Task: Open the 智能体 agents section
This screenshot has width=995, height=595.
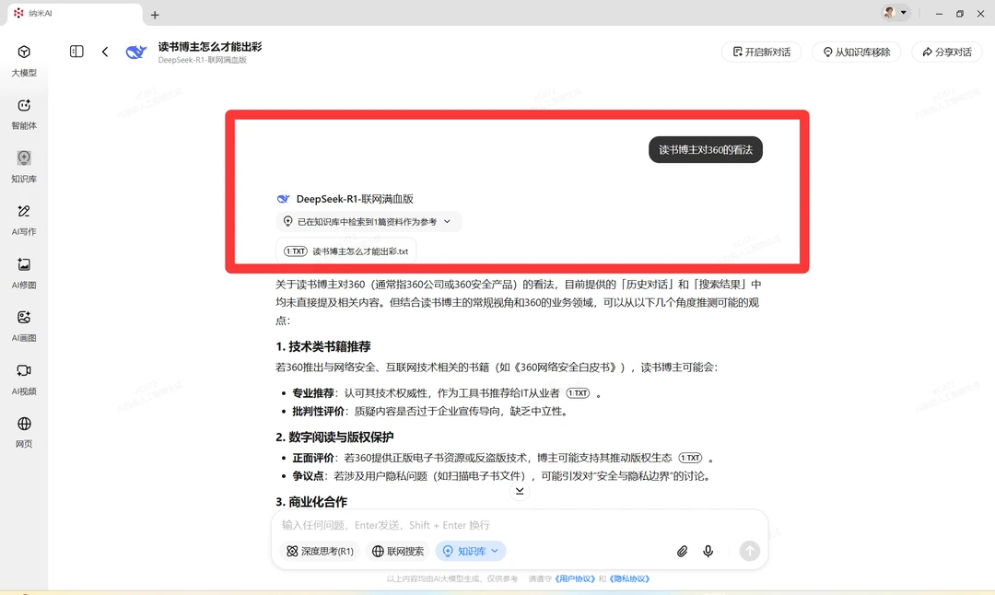Action: pos(24,114)
